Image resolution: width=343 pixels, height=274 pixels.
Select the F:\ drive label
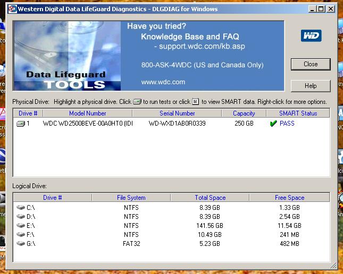click(30, 235)
